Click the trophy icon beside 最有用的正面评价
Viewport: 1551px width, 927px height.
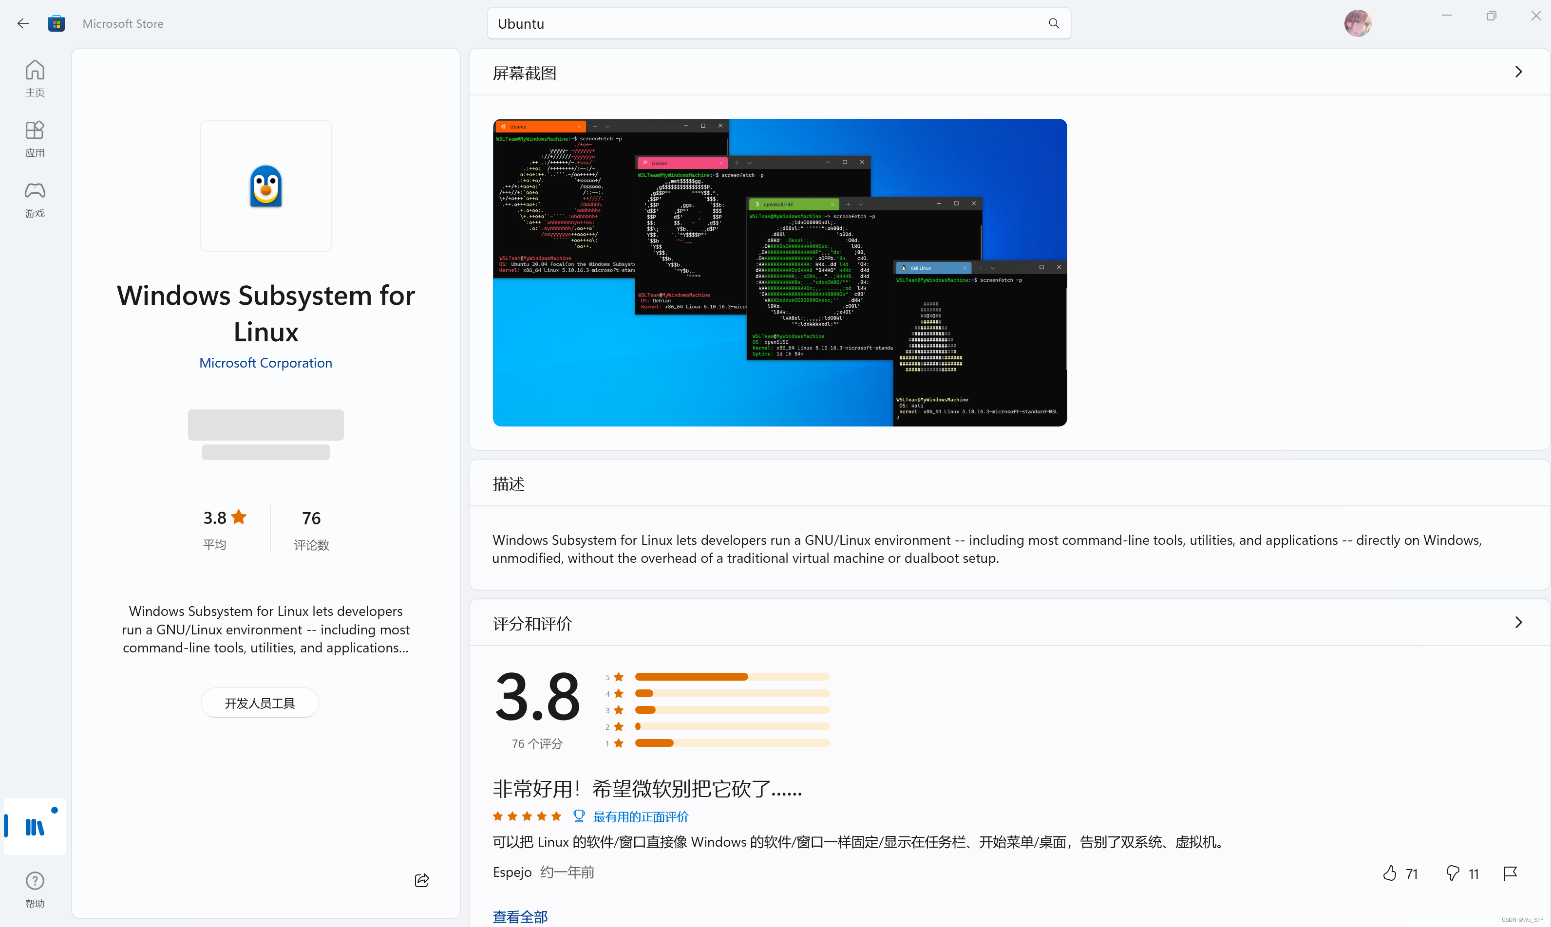(579, 816)
